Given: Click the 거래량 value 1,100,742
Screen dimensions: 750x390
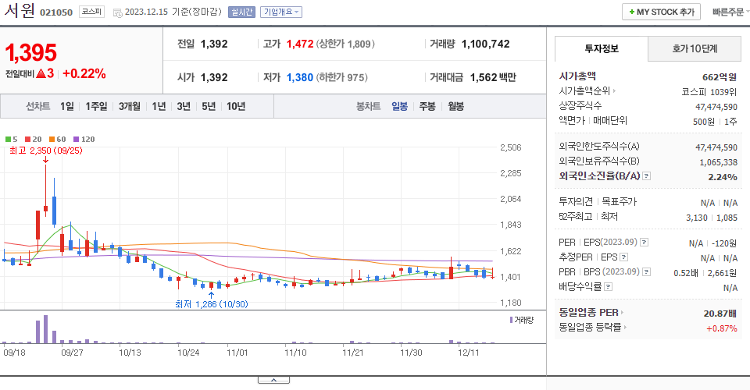Looking at the screenshot, I should click(x=485, y=44).
